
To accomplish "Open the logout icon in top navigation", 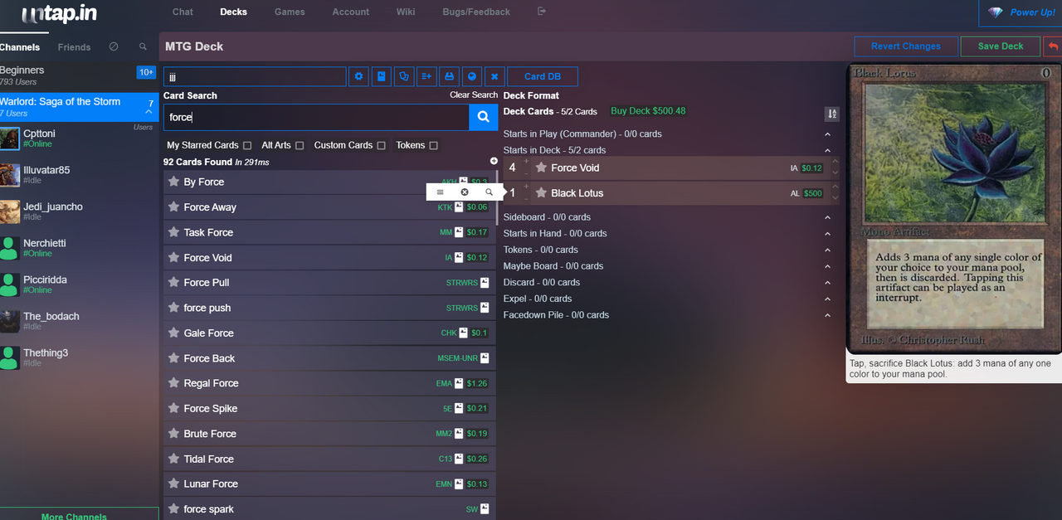I will 542,12.
